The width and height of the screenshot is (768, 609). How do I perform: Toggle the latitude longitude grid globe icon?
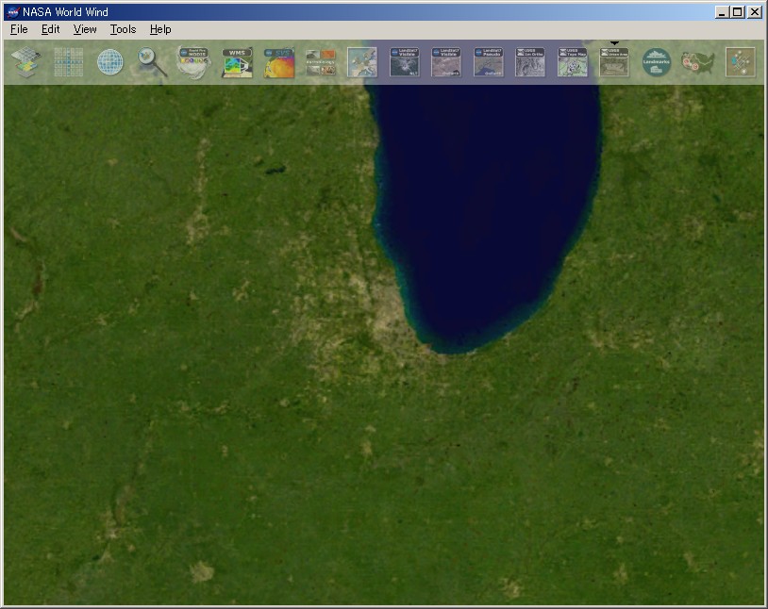(110, 62)
